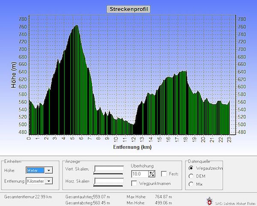Click the Gesamtabstieg value 560.45 m
This screenshot has width=257, height=206.
102,203
